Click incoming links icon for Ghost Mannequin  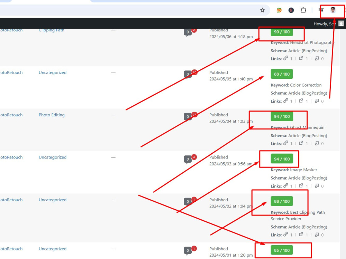317,143
